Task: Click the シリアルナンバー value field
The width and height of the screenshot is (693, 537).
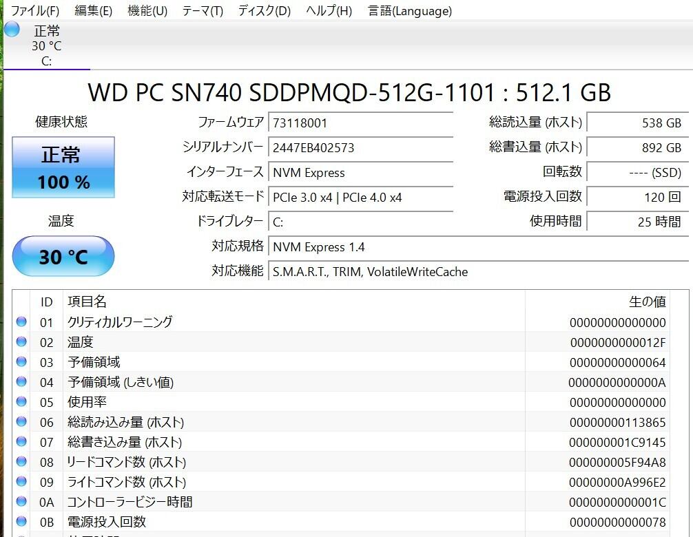Action: click(x=360, y=148)
